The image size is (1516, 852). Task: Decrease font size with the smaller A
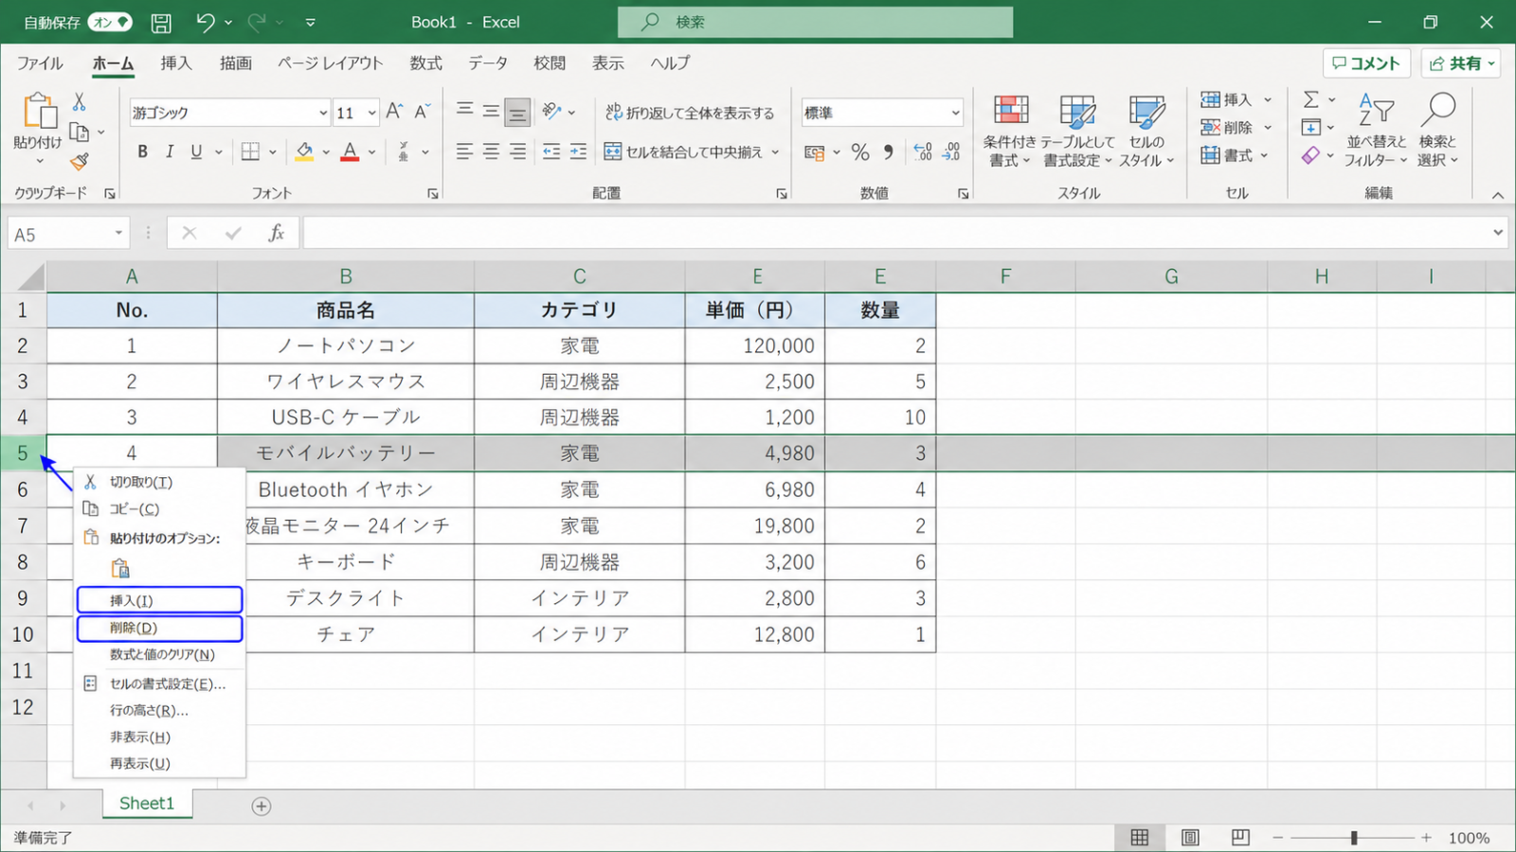423,112
